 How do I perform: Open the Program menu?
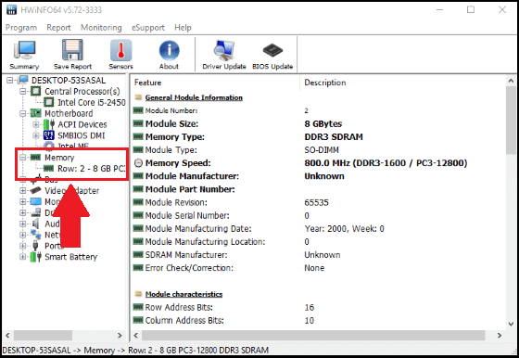click(x=21, y=28)
